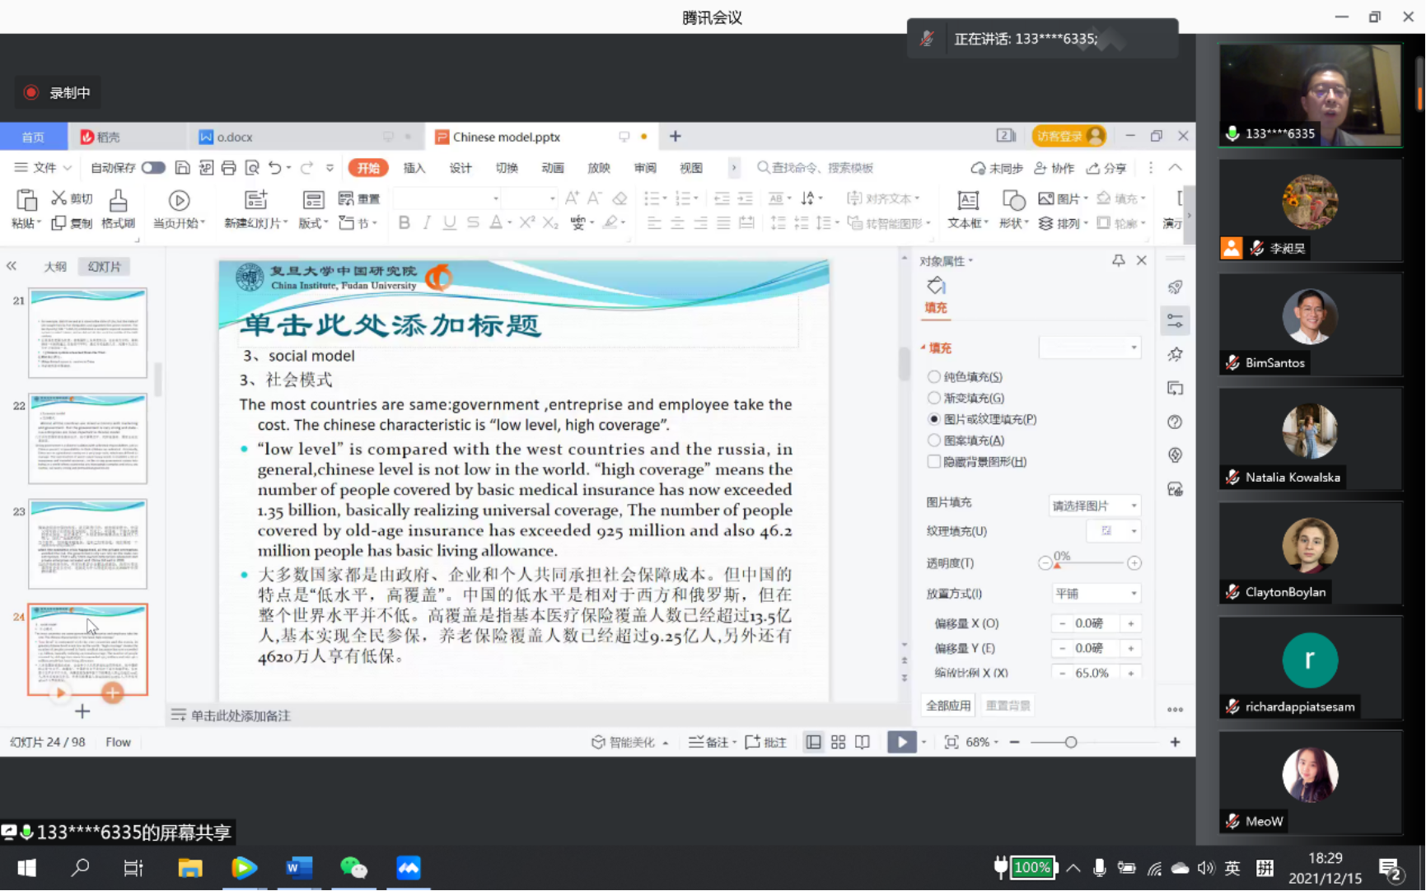The image size is (1426, 891).
Task: Click the underline U formatting icon
Action: (449, 222)
